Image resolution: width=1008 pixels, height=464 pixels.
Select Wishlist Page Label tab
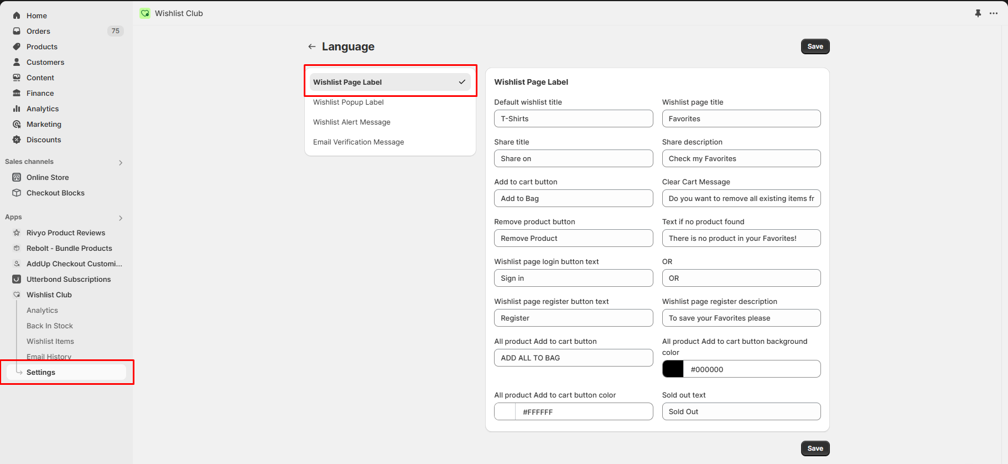390,82
